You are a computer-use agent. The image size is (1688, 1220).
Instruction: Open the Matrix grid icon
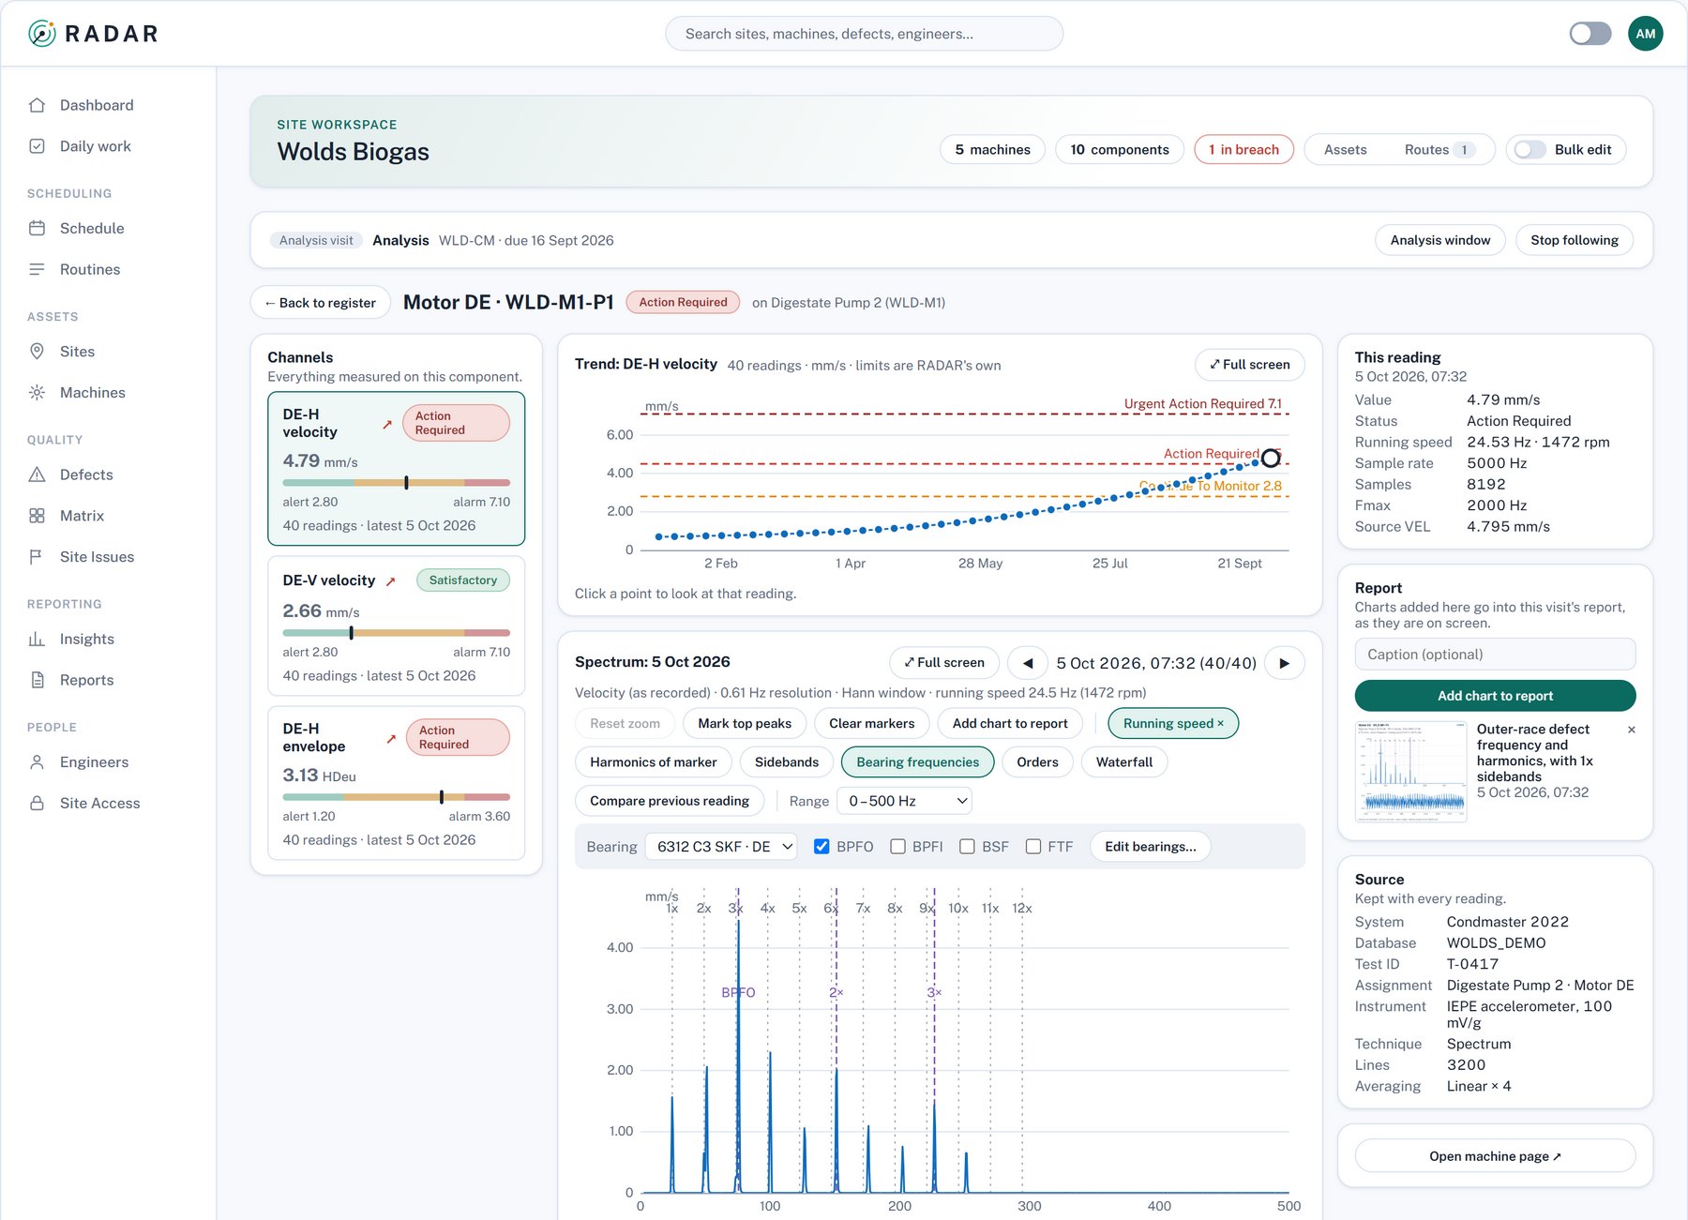pos(37,516)
